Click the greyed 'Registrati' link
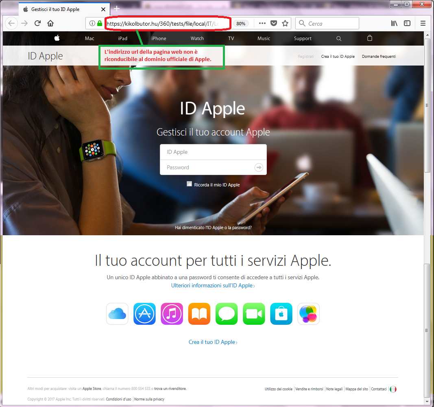 (x=305, y=56)
